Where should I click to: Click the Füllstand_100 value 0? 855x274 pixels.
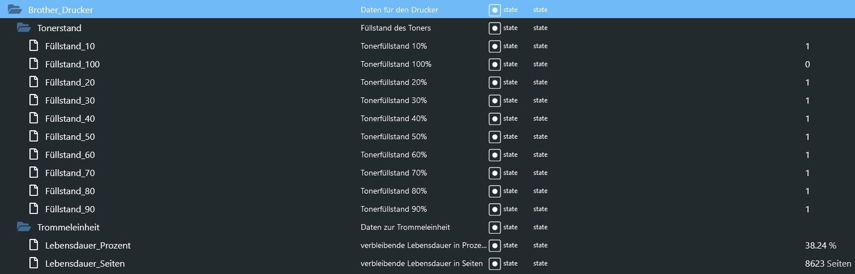(x=807, y=64)
